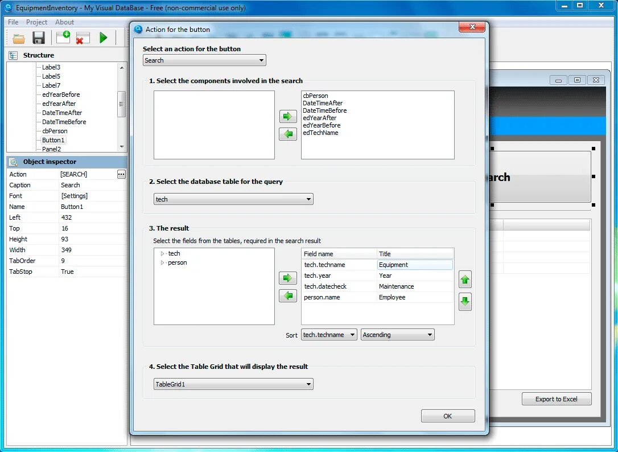Close the Action for the button dialog
Image resolution: width=618 pixels, height=452 pixels.
(x=472, y=27)
